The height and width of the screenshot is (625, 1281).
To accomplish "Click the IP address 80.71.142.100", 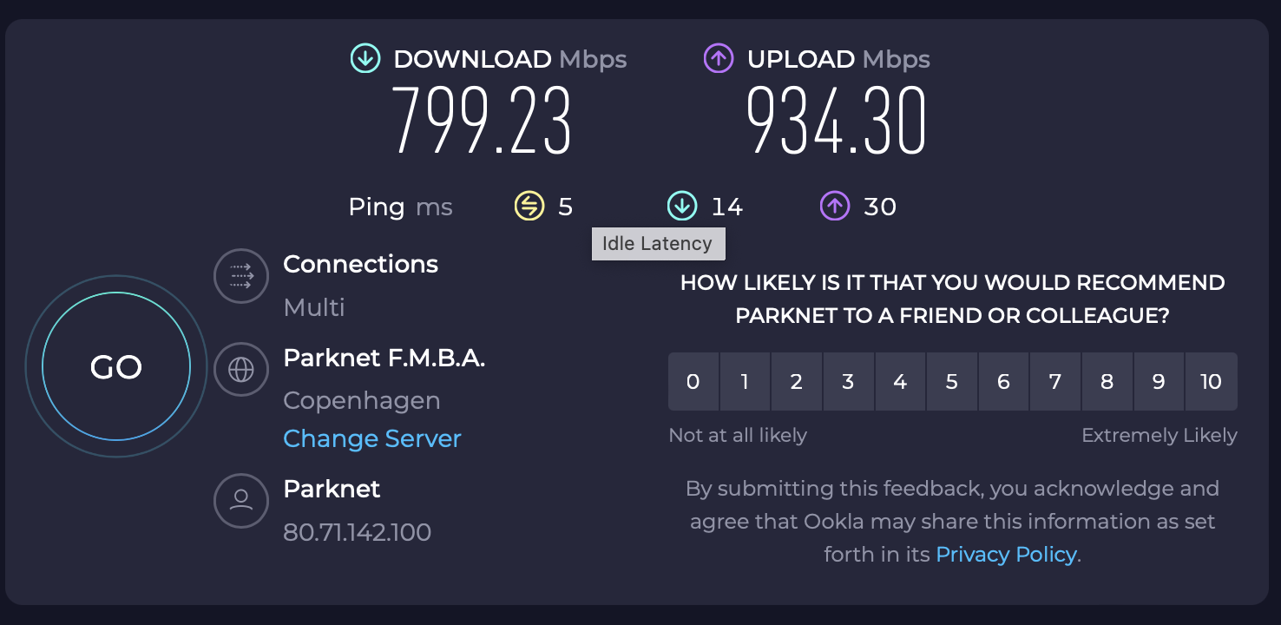I will [357, 532].
